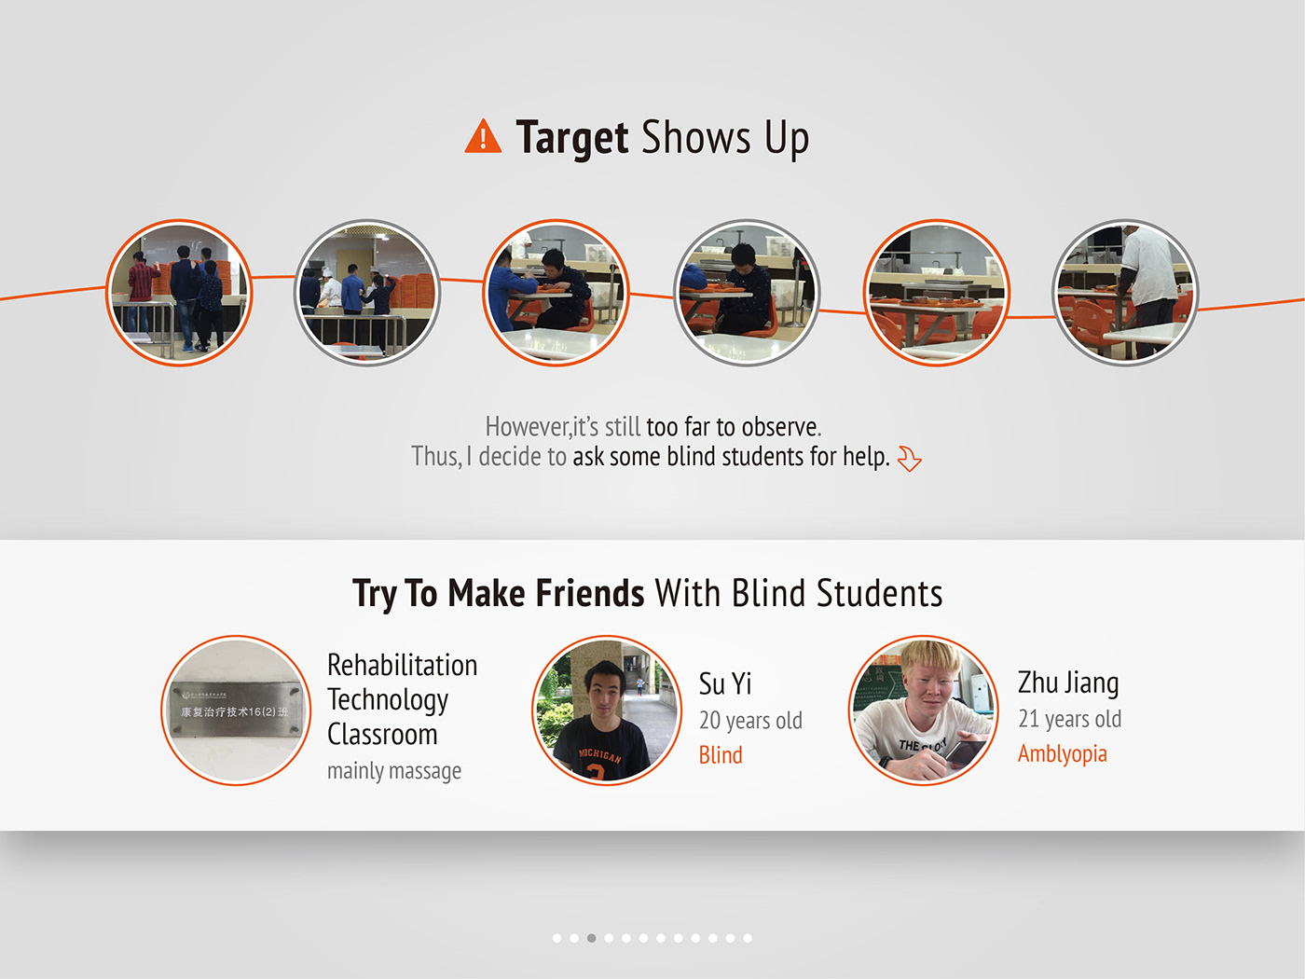Select Zhu Jiang's portrait photo
This screenshot has height=979, width=1305.
click(x=924, y=710)
